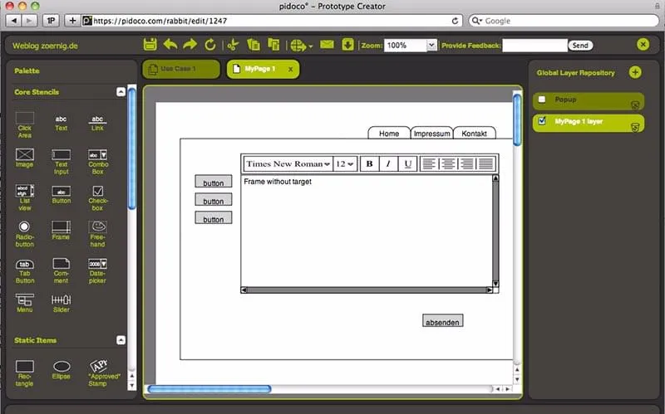Uncheck the MyPage 1 layer checkbox

click(x=542, y=121)
